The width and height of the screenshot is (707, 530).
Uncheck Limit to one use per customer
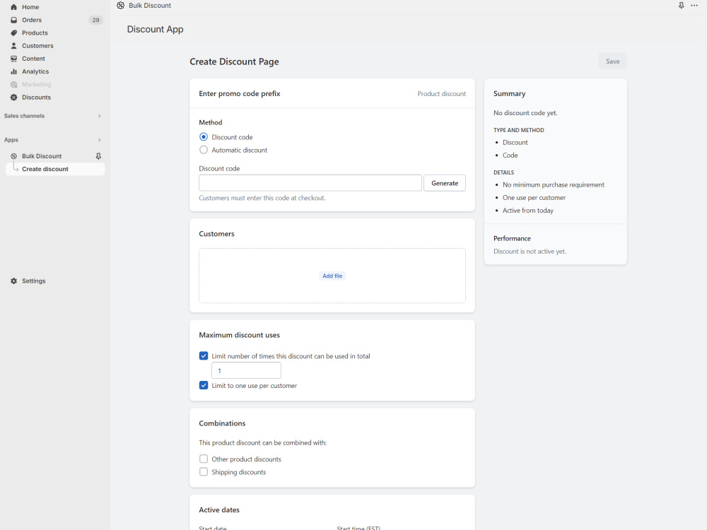coord(204,385)
